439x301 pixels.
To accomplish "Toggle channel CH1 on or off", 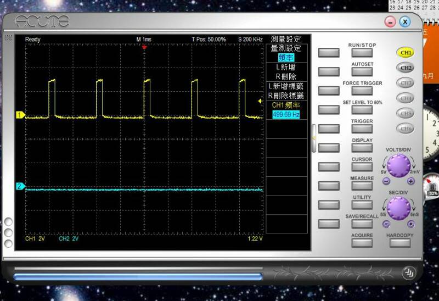I will (406, 53).
